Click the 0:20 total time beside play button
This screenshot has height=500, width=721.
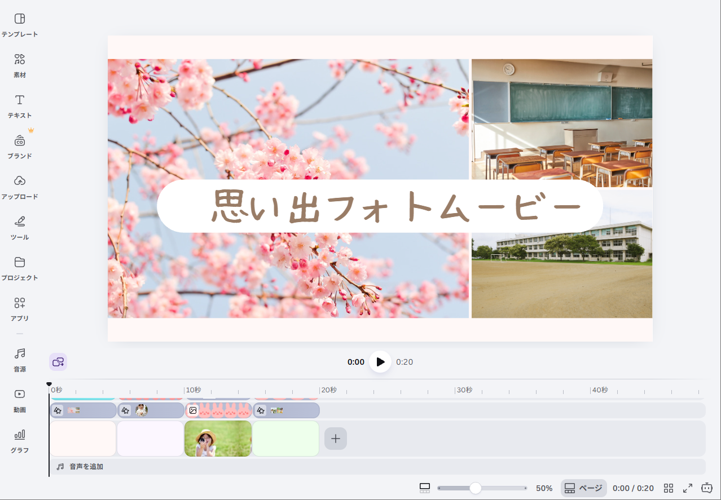point(405,362)
